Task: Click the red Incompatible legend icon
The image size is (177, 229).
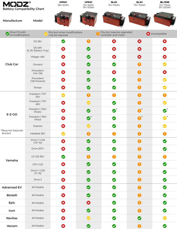Action: click(x=148, y=34)
